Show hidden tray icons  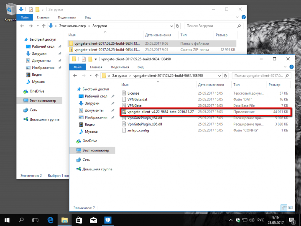click(x=231, y=220)
